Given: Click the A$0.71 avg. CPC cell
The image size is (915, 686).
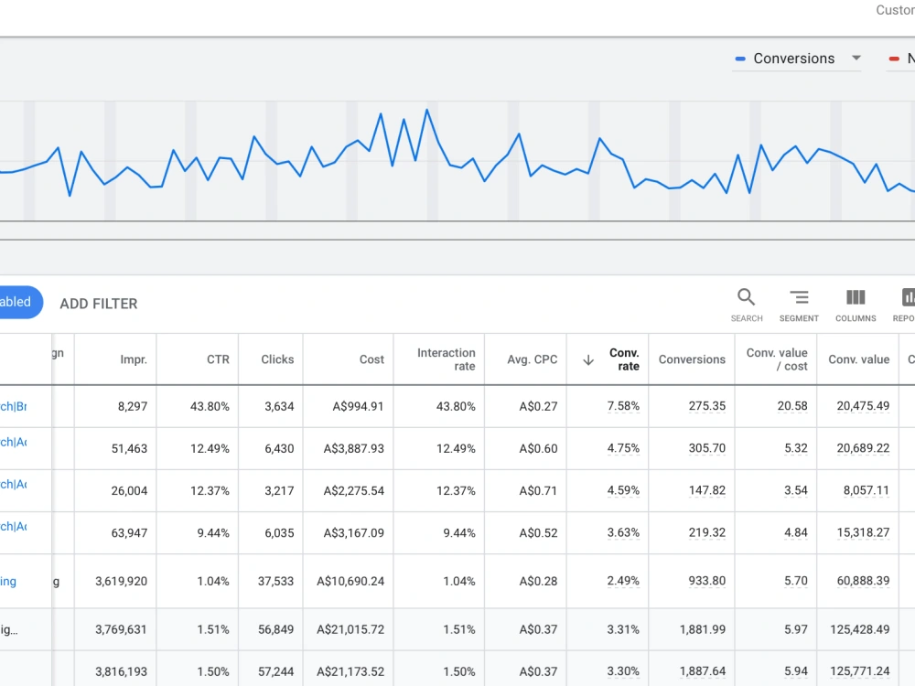Looking at the screenshot, I should point(539,490).
